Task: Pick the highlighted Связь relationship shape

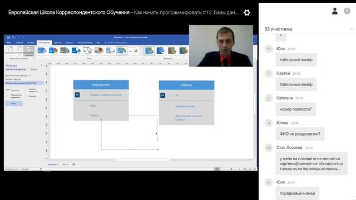Action: click(x=14, y=103)
